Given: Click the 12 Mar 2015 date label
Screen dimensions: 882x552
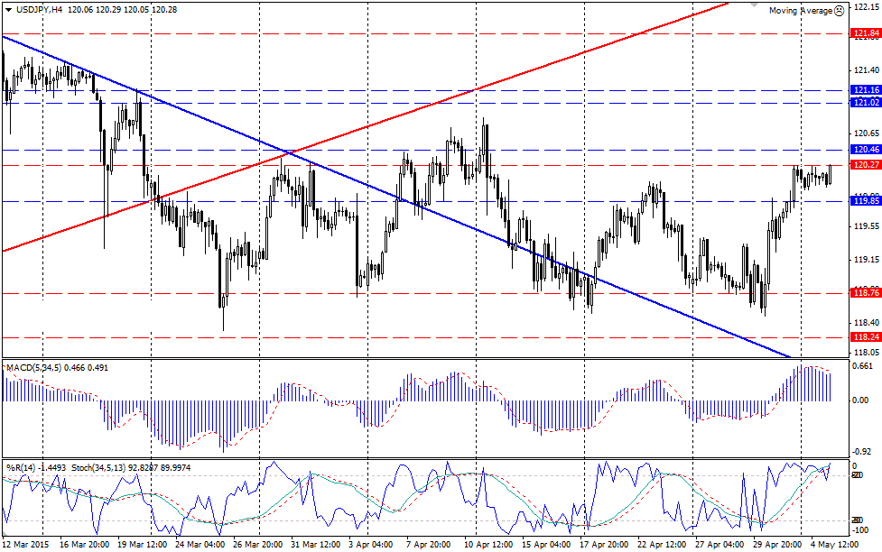Looking at the screenshot, I should click(x=25, y=545).
